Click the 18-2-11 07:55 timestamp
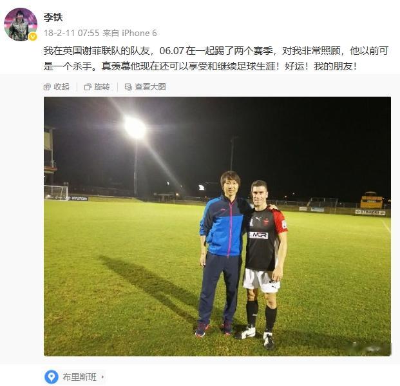The width and height of the screenshot is (400, 386). click(x=71, y=34)
